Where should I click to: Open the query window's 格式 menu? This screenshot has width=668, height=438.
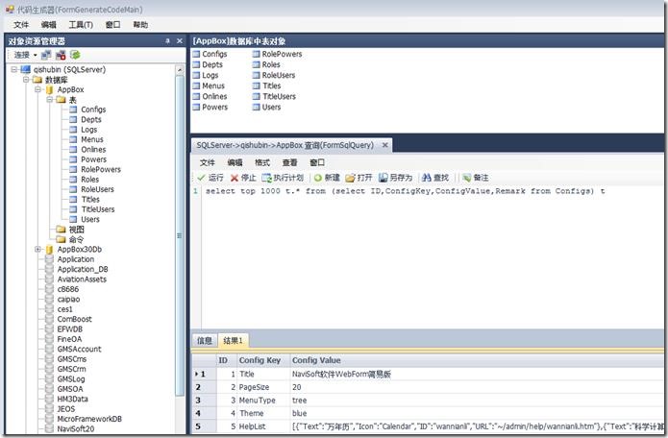click(262, 162)
